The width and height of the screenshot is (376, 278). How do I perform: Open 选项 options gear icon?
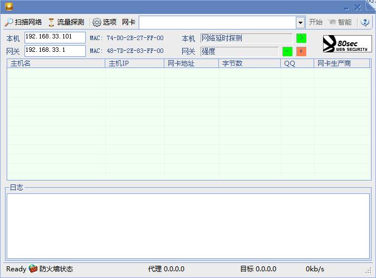(x=104, y=22)
